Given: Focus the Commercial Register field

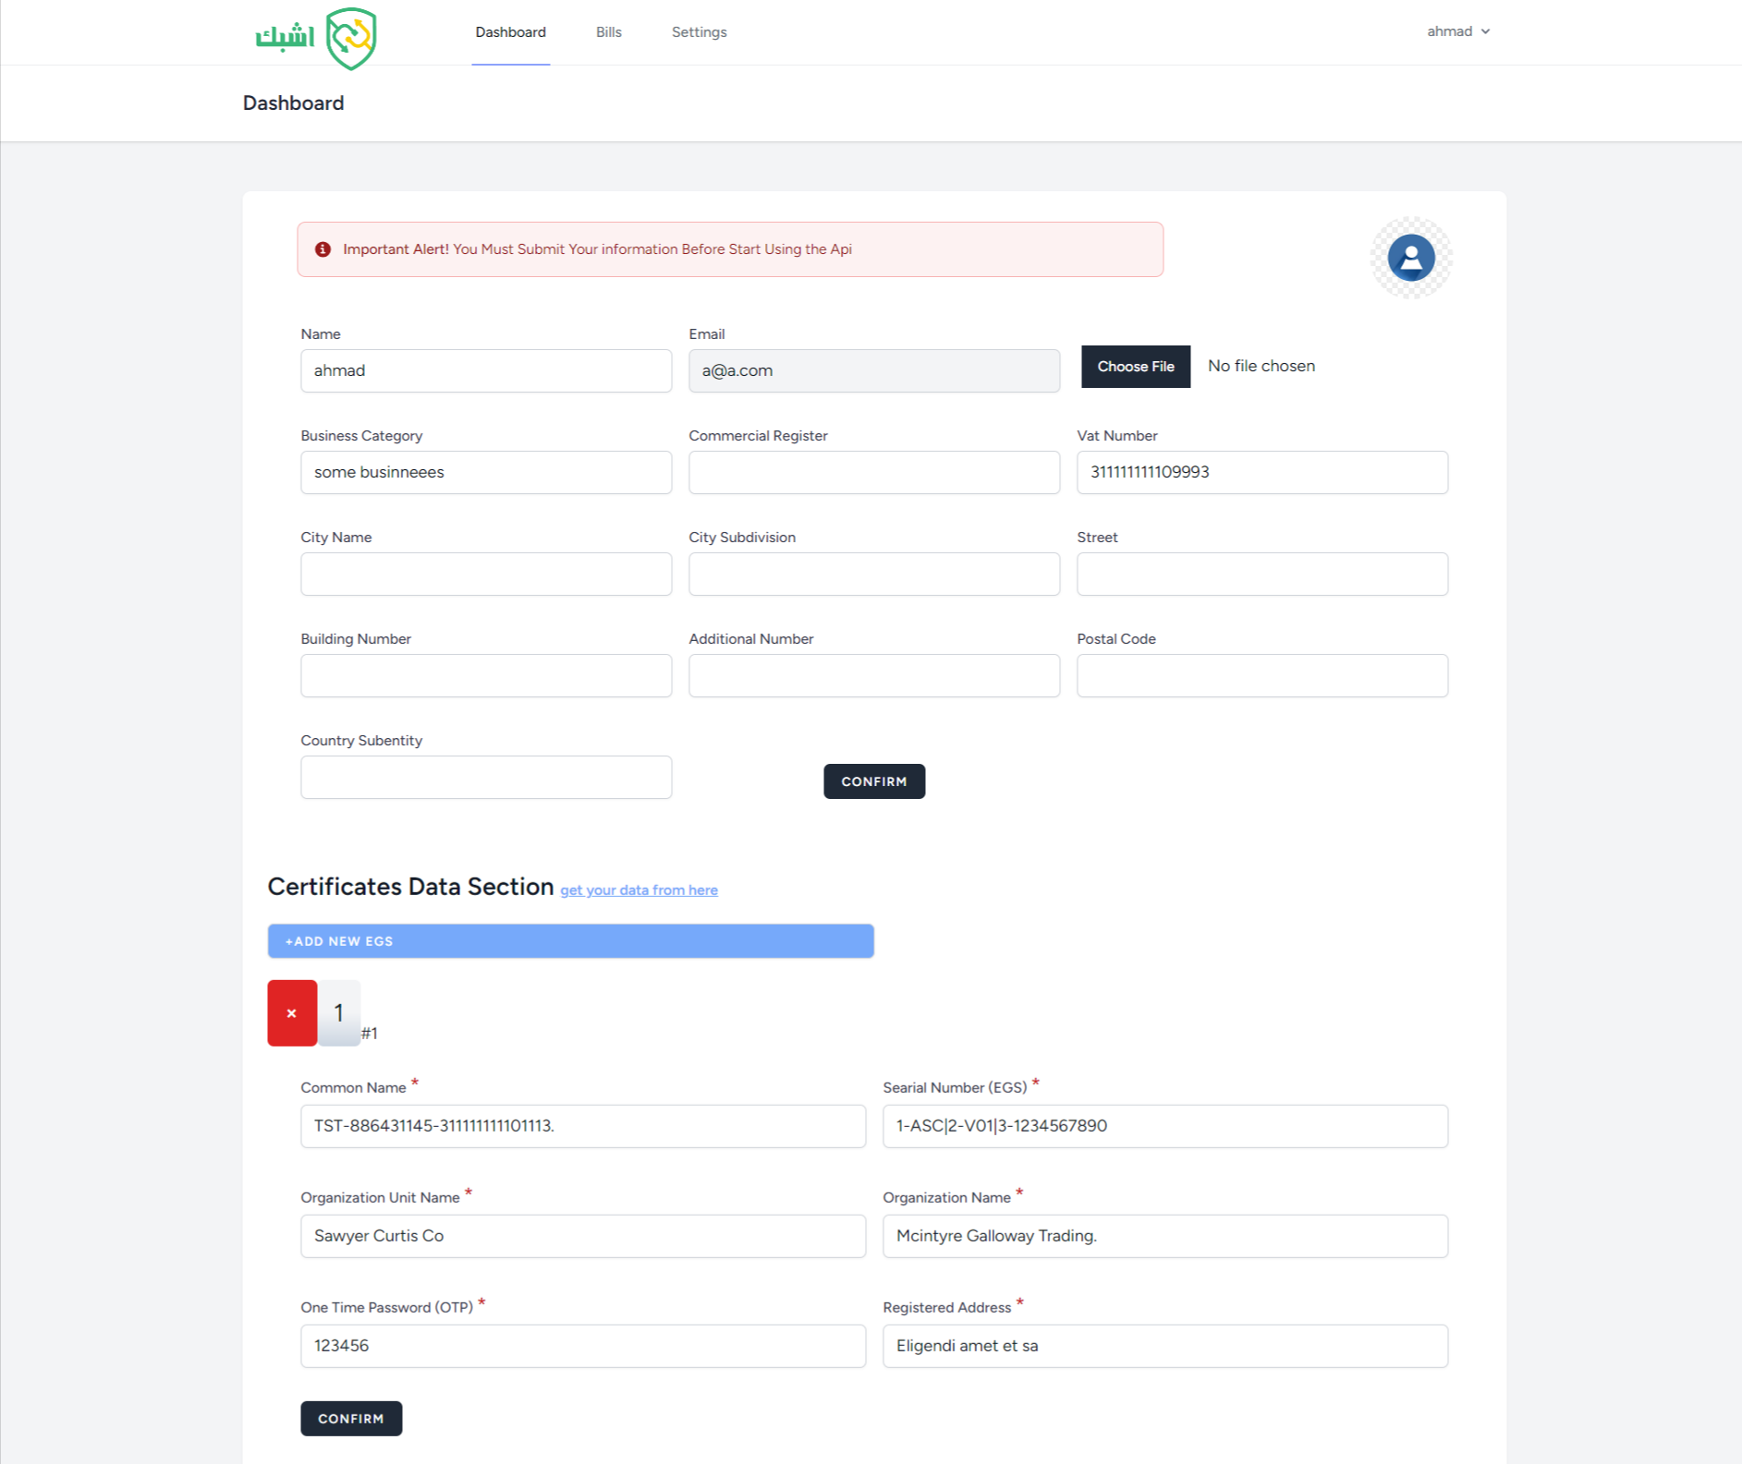Looking at the screenshot, I should tap(873, 473).
